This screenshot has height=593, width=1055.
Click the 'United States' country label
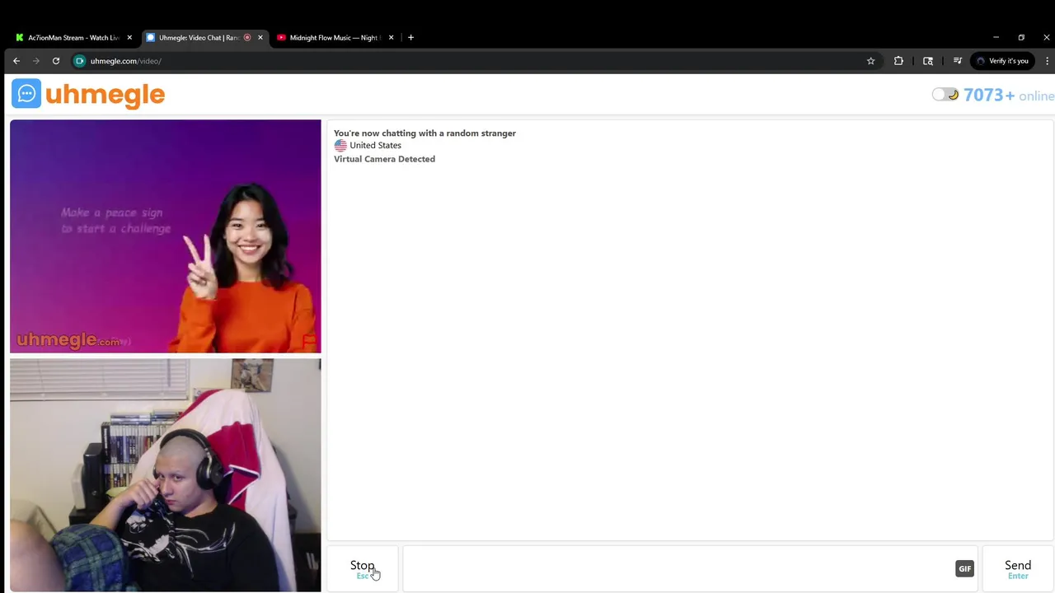pos(375,145)
